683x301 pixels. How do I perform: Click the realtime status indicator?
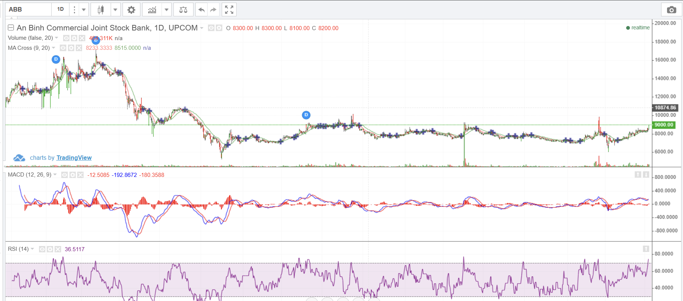tap(638, 28)
